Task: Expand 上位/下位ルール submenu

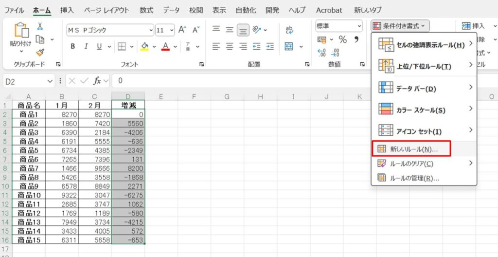Action: tap(424, 67)
